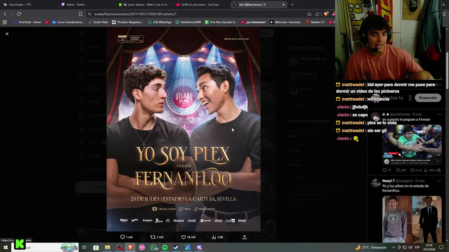Open Microsoft Store from taskbar
This screenshot has height=252, width=449.
coord(96,247)
